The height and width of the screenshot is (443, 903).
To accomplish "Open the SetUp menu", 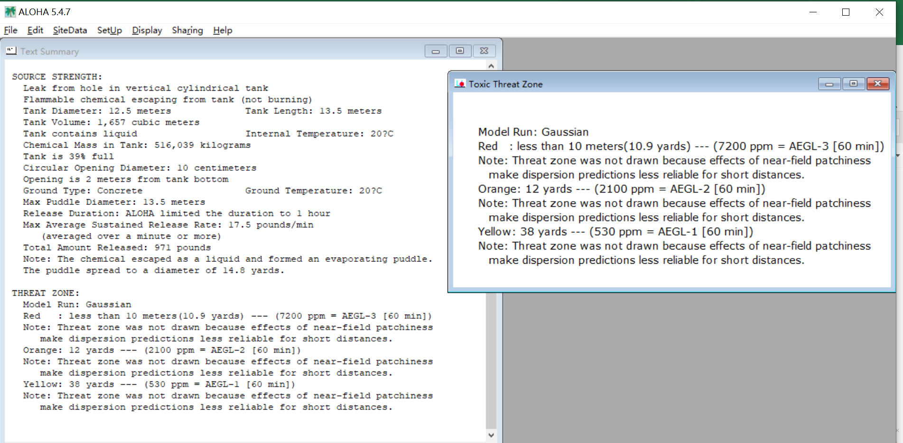I will 110,30.
